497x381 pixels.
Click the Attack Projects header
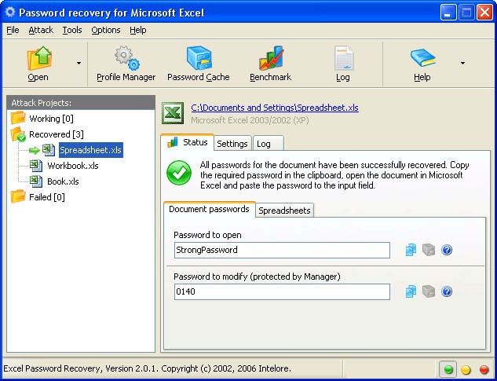[x=81, y=103]
